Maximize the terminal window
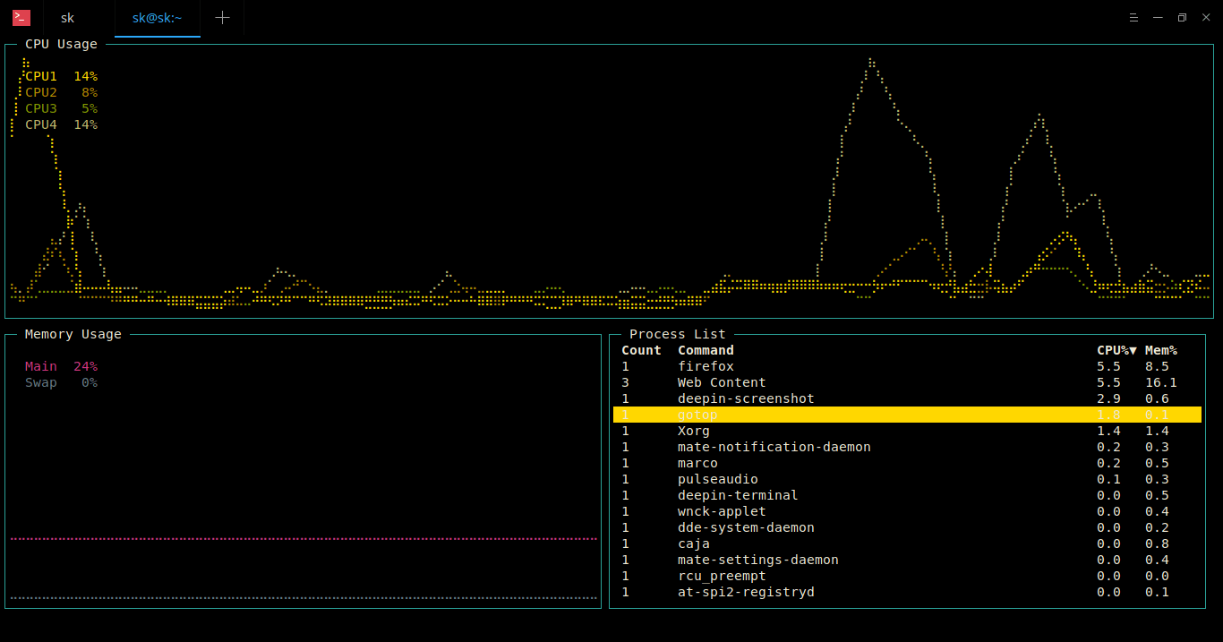1223x642 pixels. point(1182,18)
